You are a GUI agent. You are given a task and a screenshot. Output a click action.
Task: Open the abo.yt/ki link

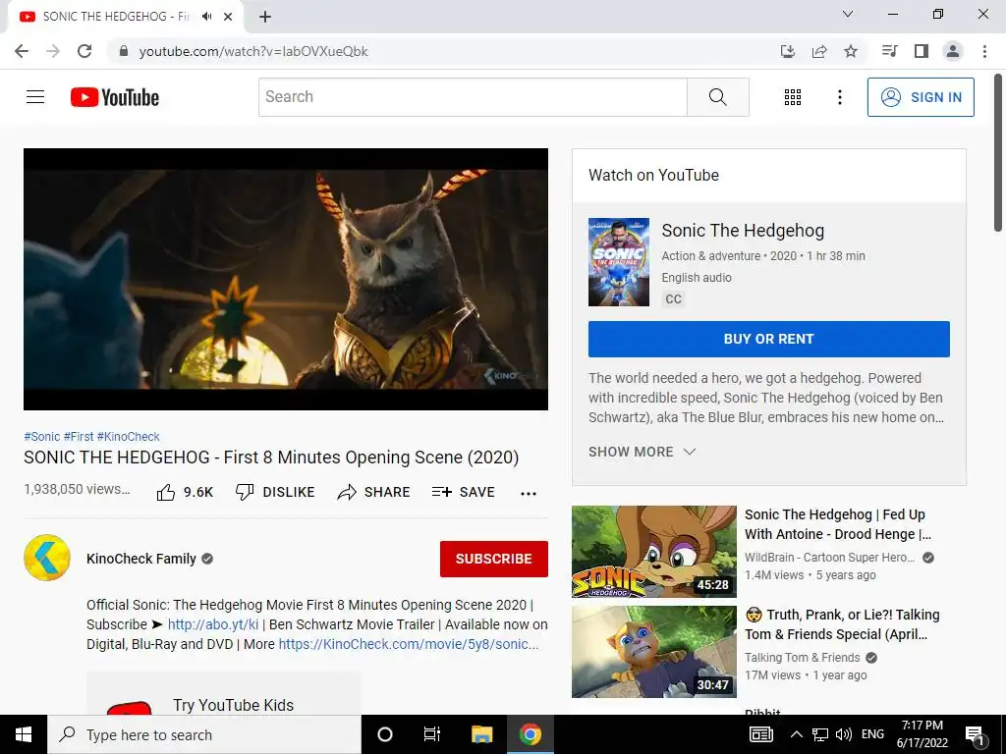point(213,624)
